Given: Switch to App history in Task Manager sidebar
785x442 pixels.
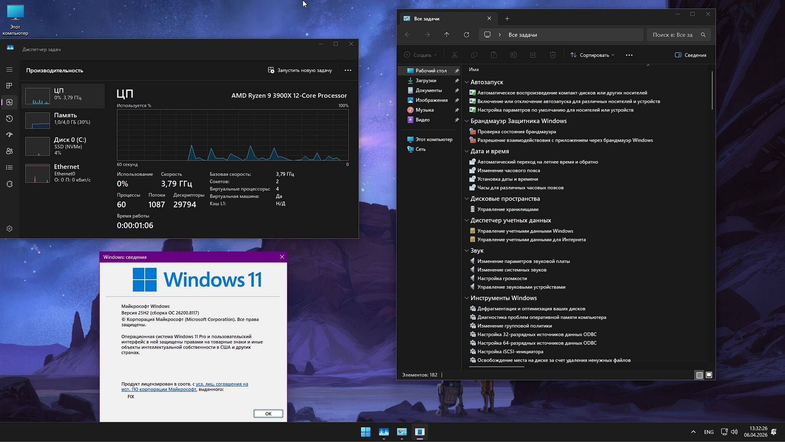Looking at the screenshot, I should pyautogui.click(x=9, y=119).
